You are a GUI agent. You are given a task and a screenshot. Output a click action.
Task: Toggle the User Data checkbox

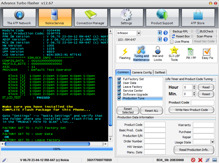coord(119,83)
